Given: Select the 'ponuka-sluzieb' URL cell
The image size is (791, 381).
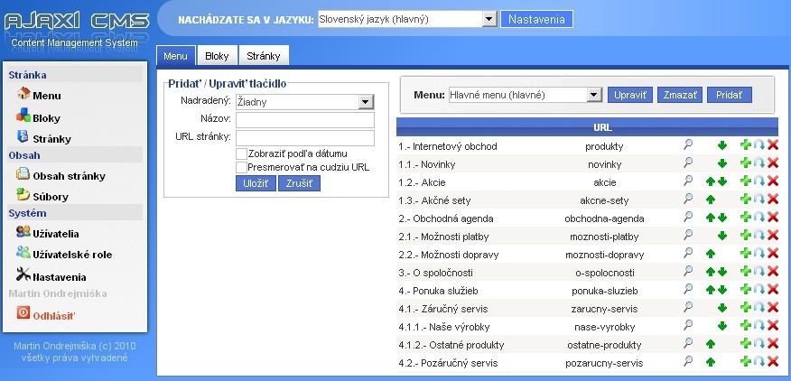Looking at the screenshot, I should (x=604, y=291).
